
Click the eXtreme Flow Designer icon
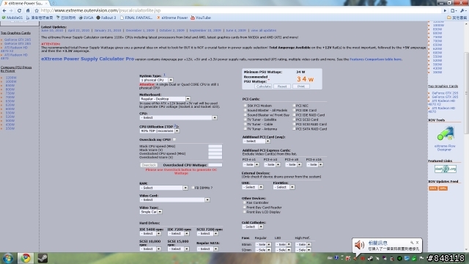pos(445,133)
